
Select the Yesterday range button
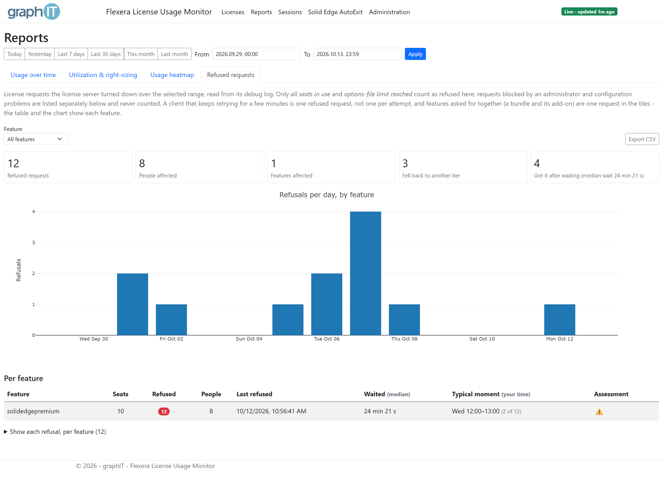coord(40,54)
